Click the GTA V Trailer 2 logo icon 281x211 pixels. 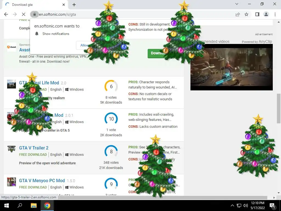point(12,149)
